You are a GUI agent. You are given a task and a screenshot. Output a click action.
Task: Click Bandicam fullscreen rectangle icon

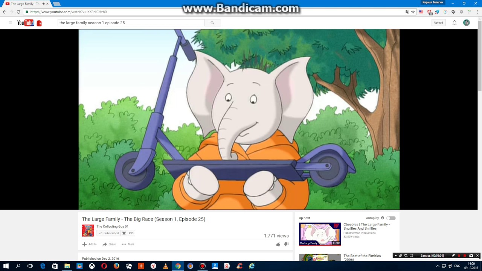[411, 256]
